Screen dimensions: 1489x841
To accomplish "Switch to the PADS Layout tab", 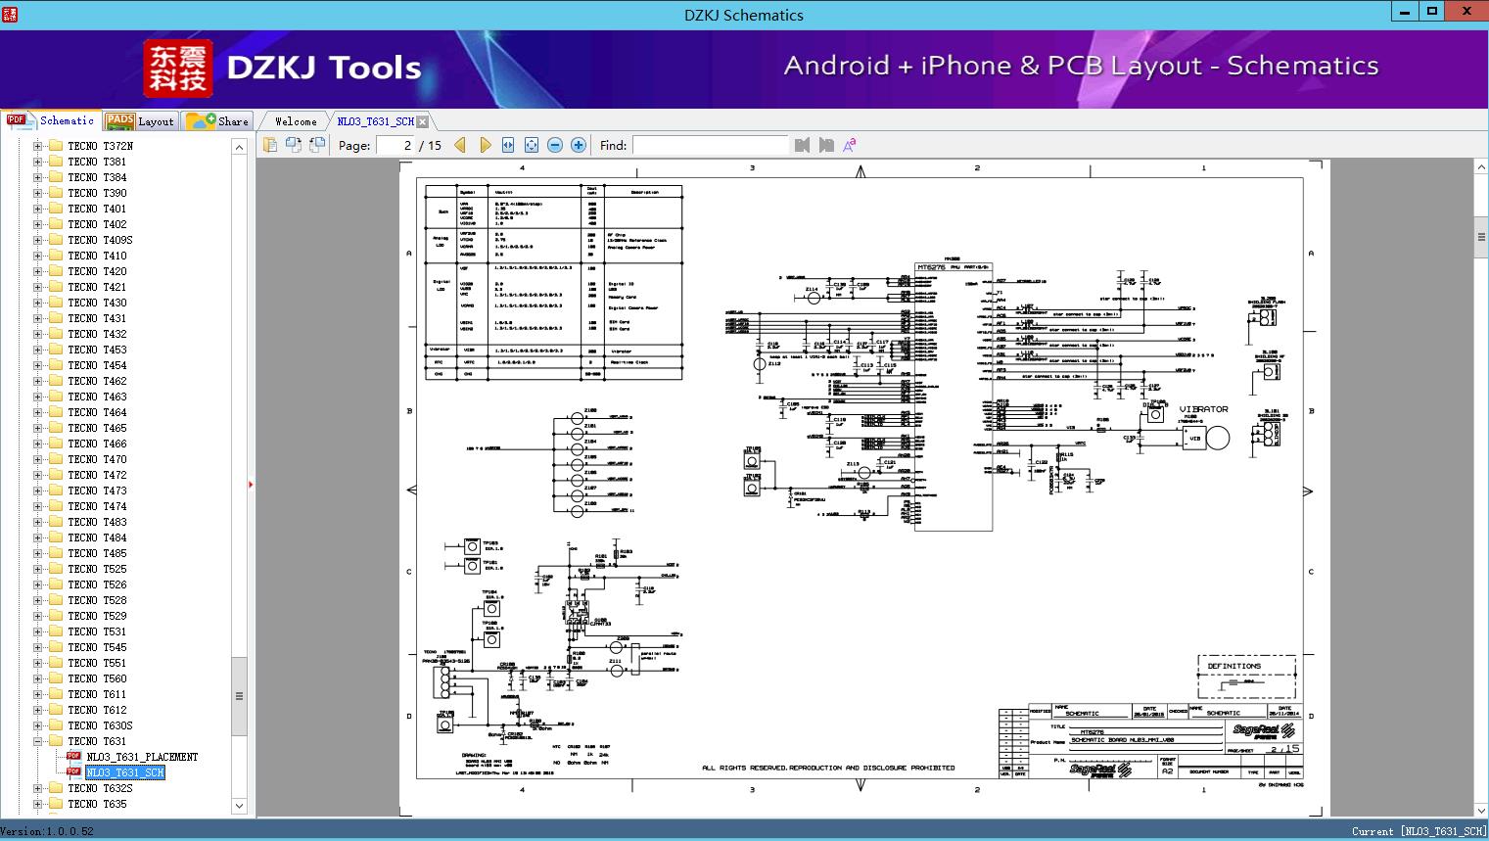I will coord(140,121).
